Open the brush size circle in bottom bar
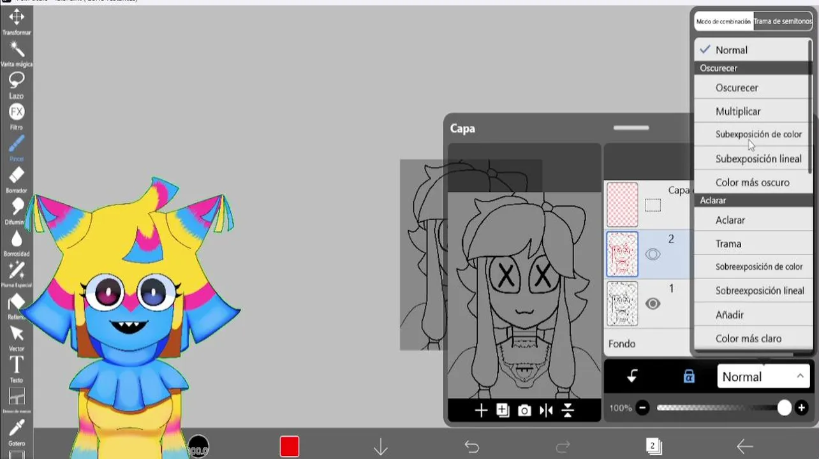This screenshot has height=459, width=819. click(x=198, y=447)
